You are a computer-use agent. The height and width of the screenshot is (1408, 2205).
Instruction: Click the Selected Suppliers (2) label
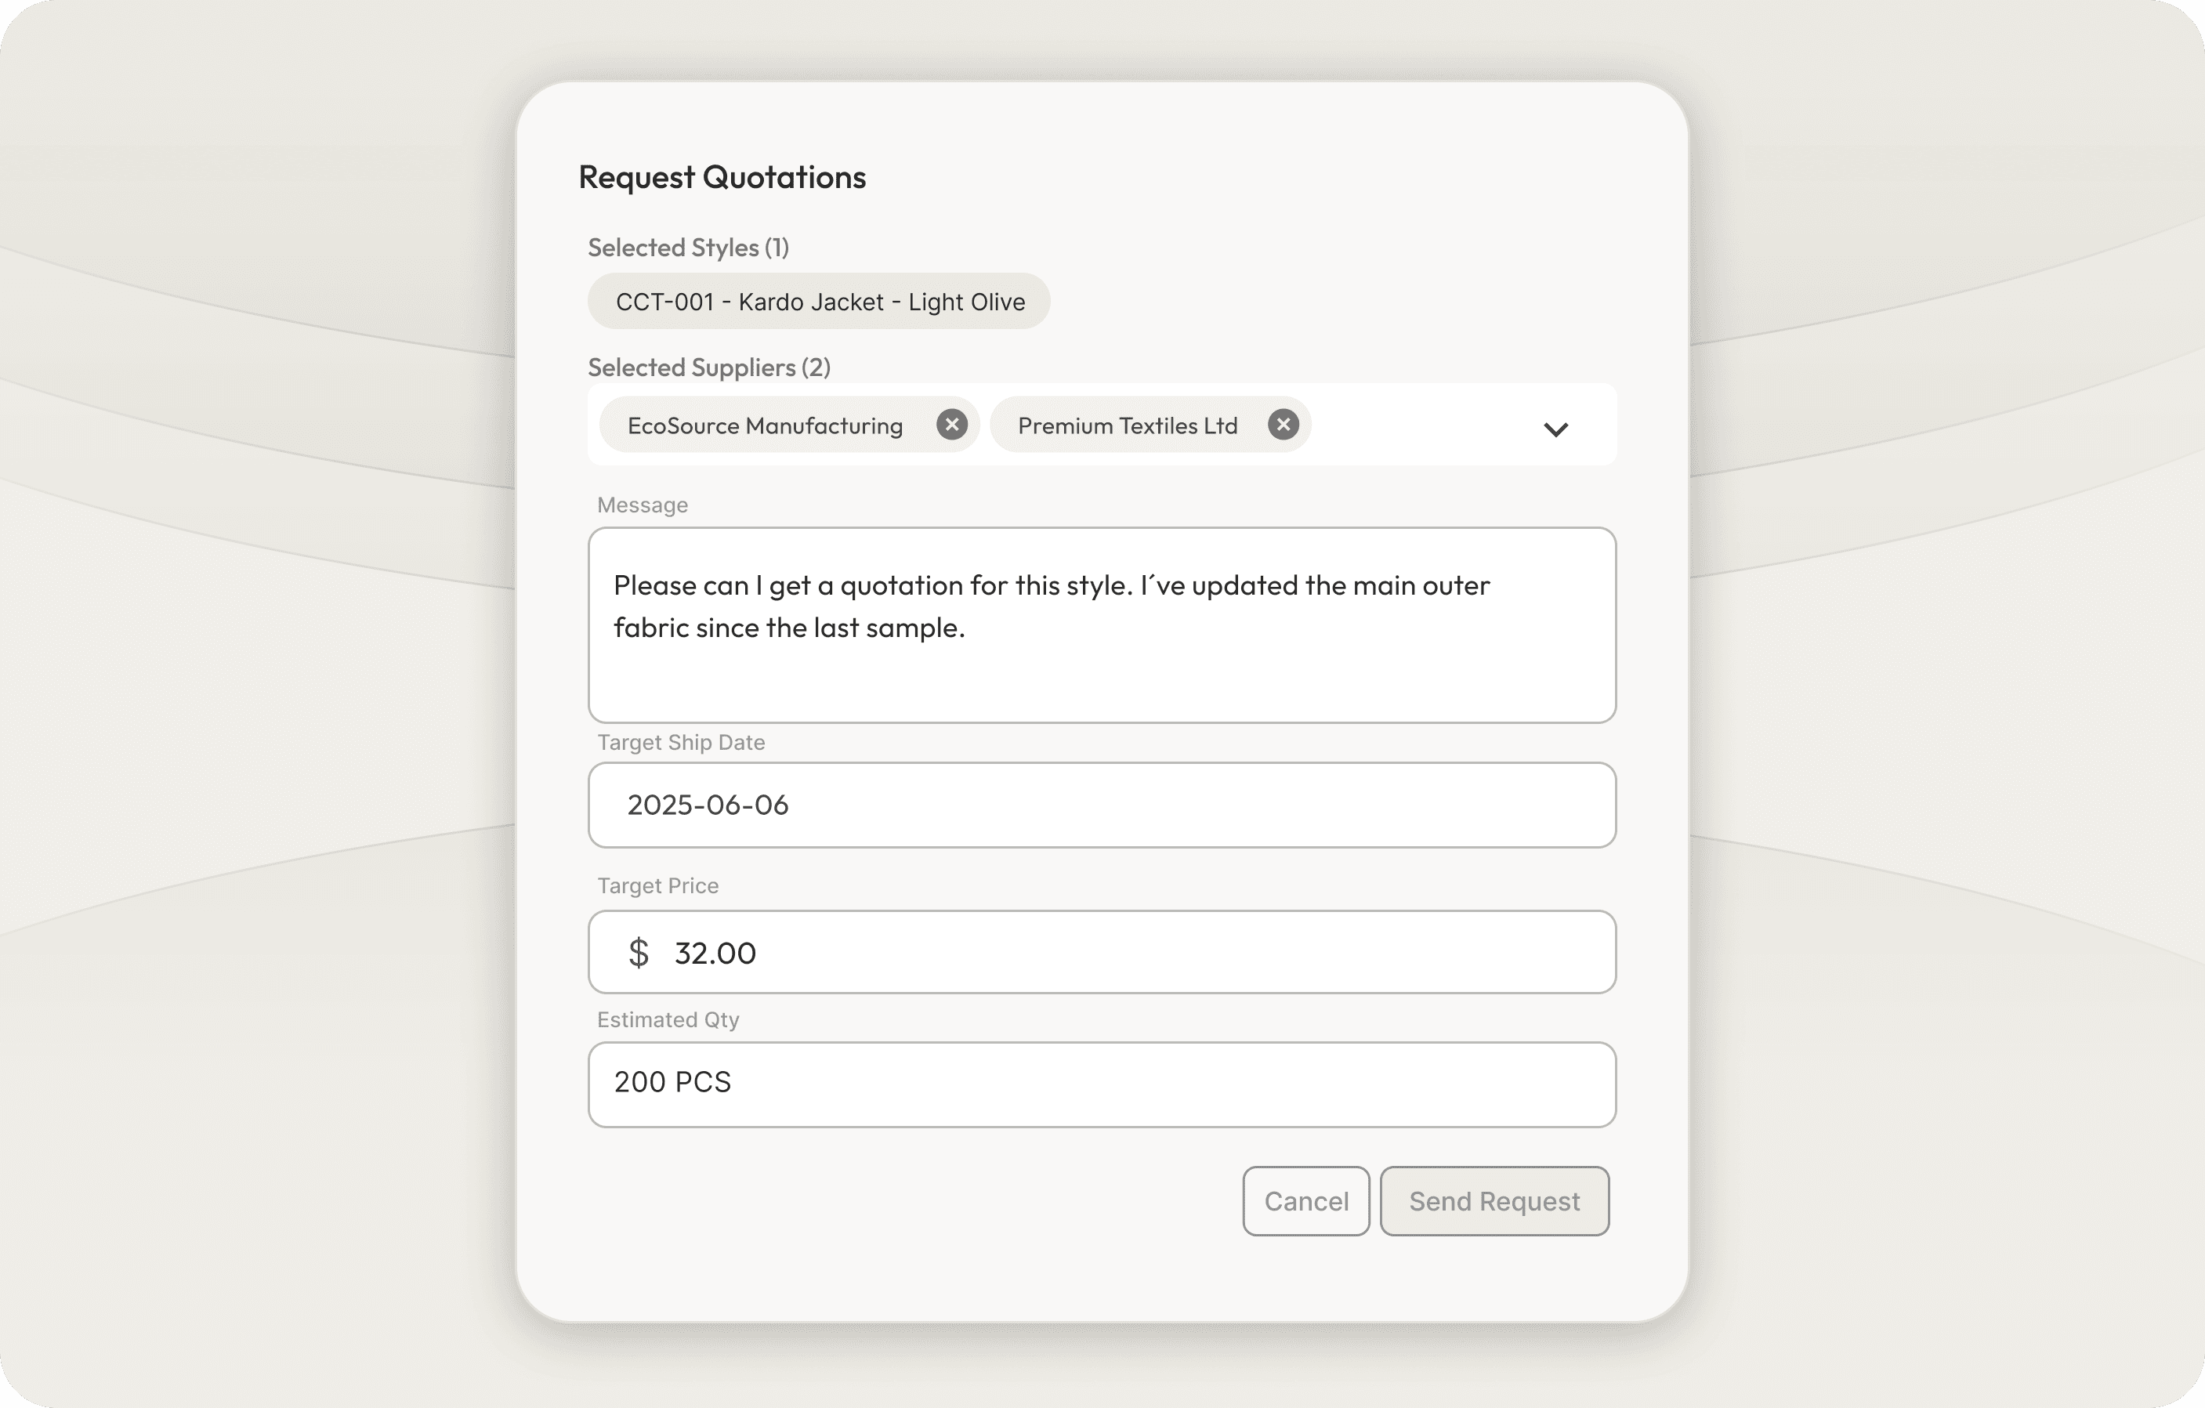point(708,368)
